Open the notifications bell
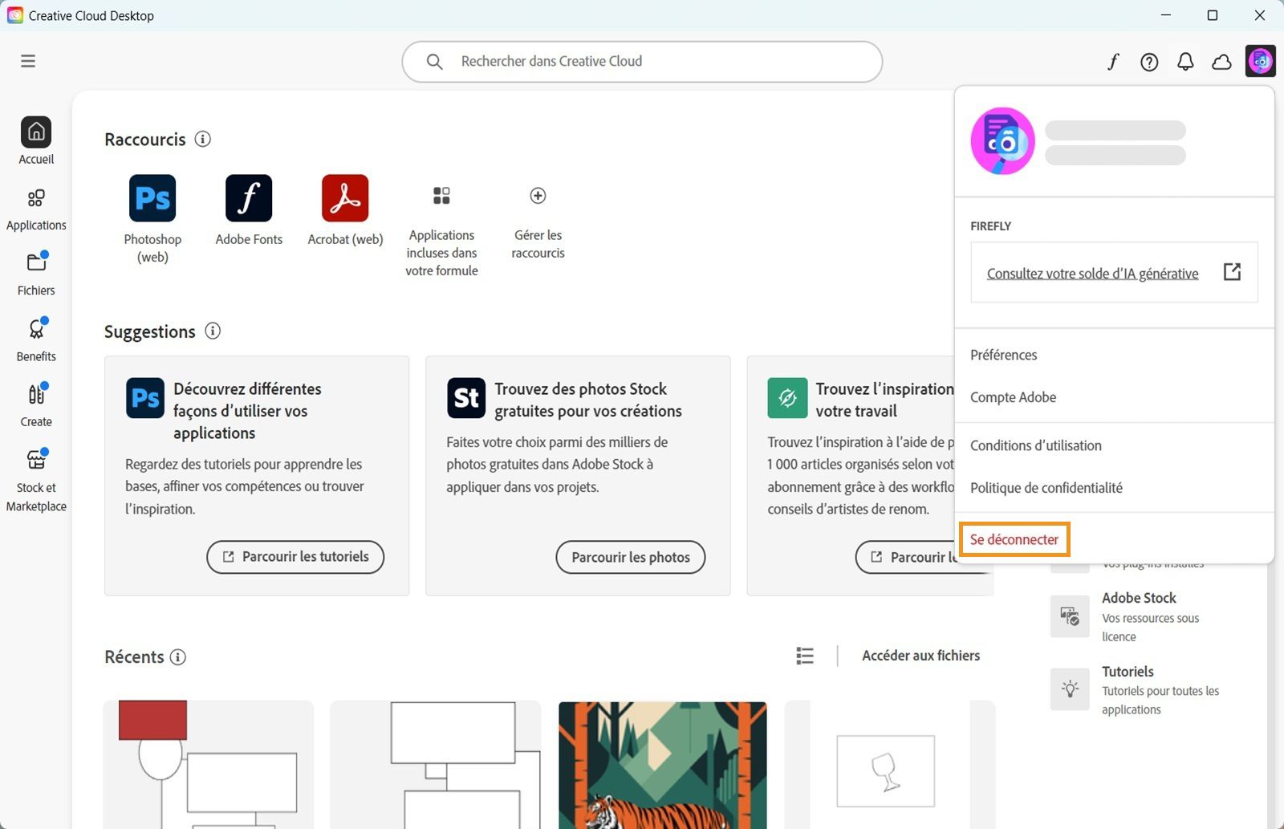 pyautogui.click(x=1185, y=62)
